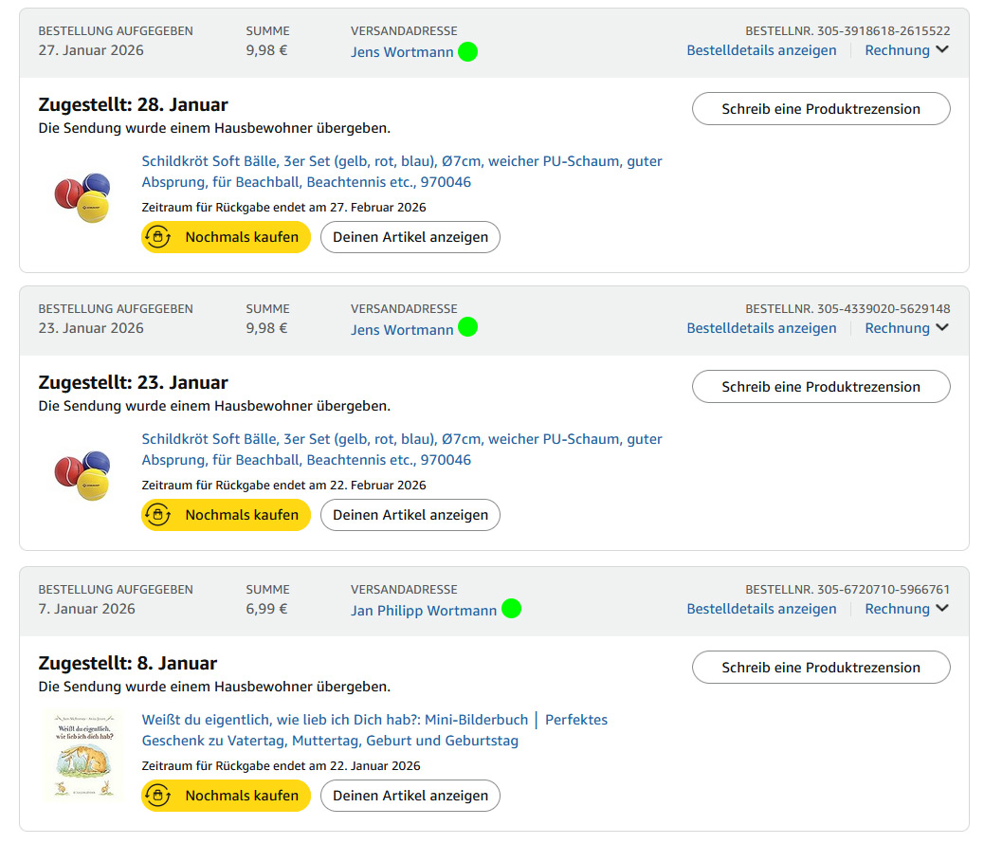Image resolution: width=984 pixels, height=844 pixels.
Task: Open Bestelldetails anzeigen for 27. Januar order
Action: (x=761, y=50)
